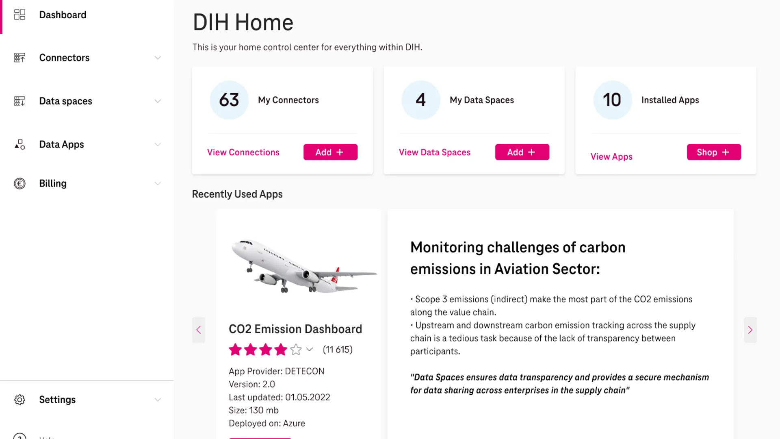
Task: Click Add button under My Data Spaces
Action: pos(522,152)
